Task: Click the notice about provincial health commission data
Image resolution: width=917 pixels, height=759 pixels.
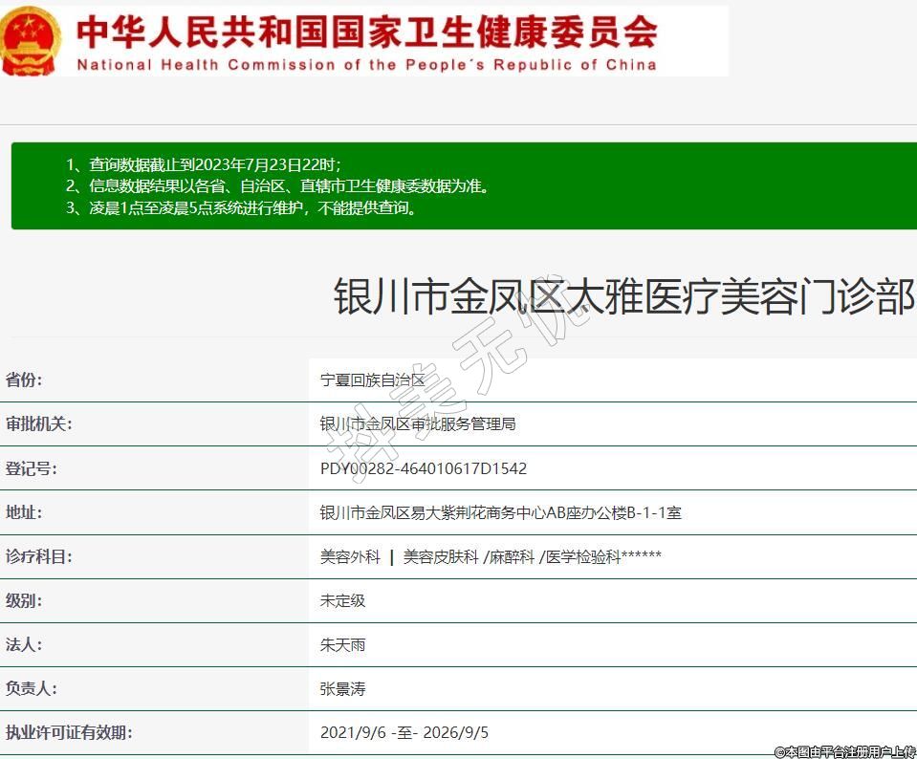Action: tap(277, 186)
